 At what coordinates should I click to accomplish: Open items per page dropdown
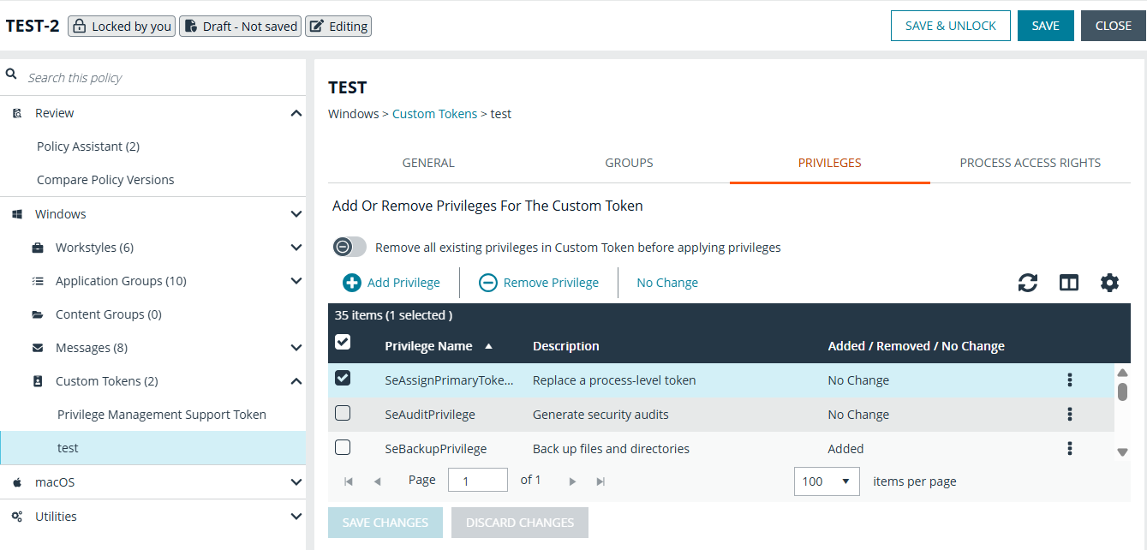(x=827, y=481)
